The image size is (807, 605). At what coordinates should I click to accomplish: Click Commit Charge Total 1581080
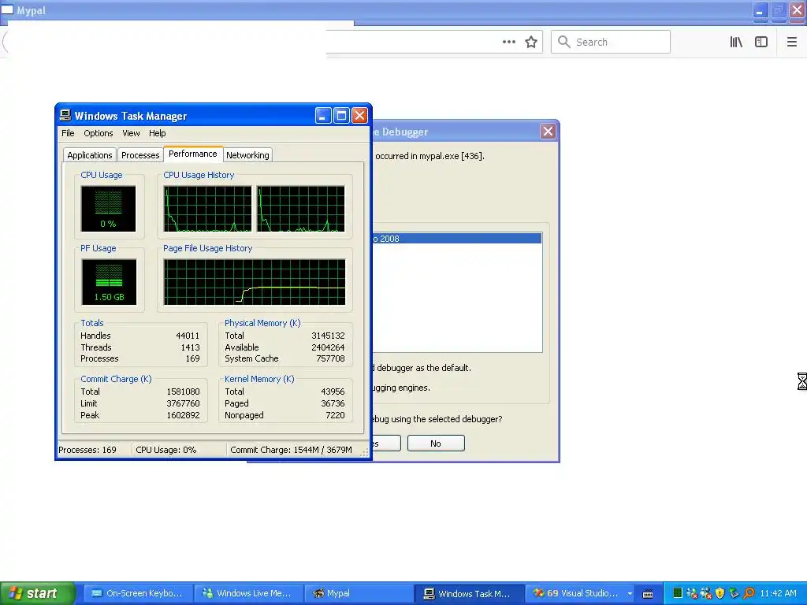(x=183, y=392)
